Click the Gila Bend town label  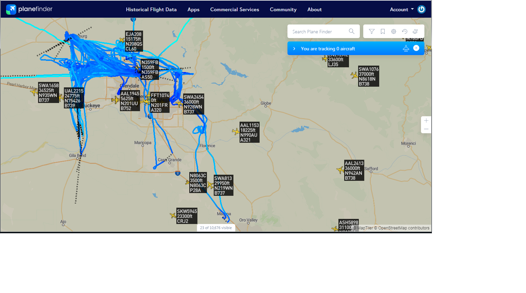[77, 156]
